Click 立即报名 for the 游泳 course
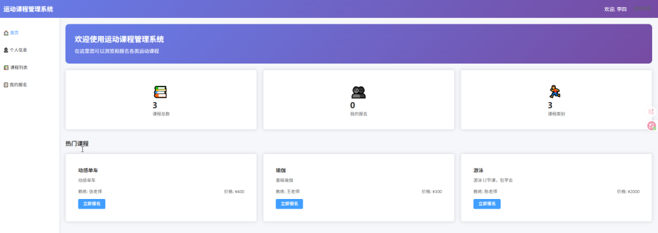 point(487,203)
